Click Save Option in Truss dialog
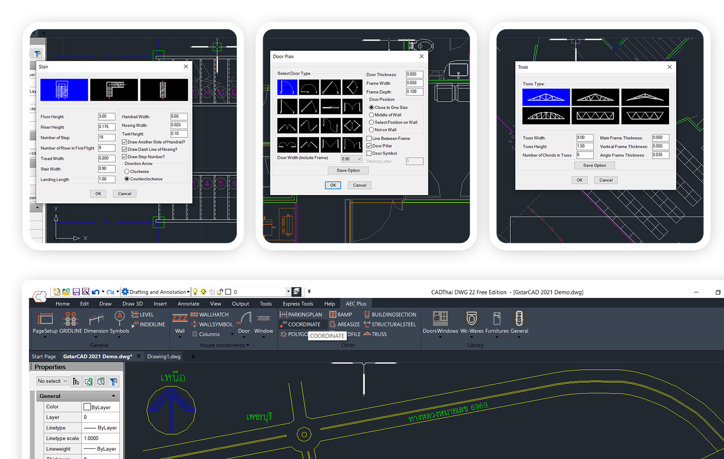Viewport: 724px width, 459px height. (x=595, y=165)
